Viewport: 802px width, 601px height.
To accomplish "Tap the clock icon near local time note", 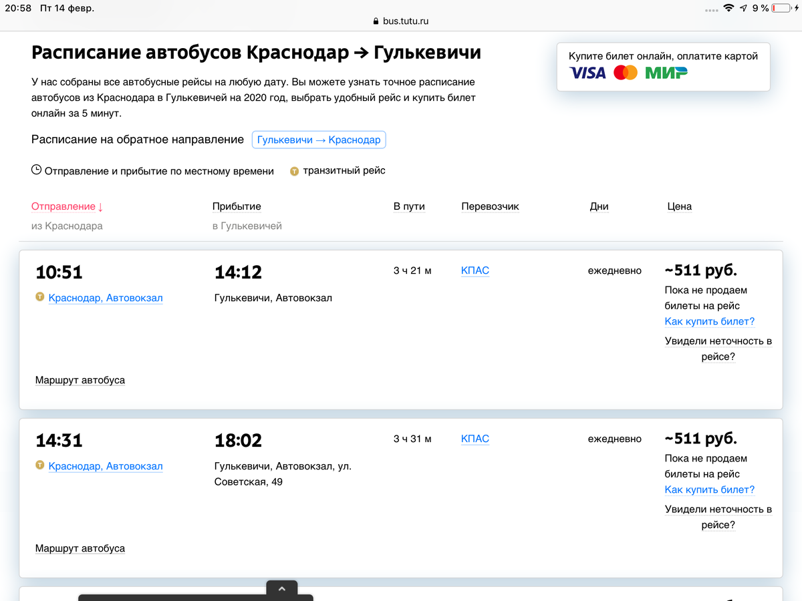I will pos(37,170).
